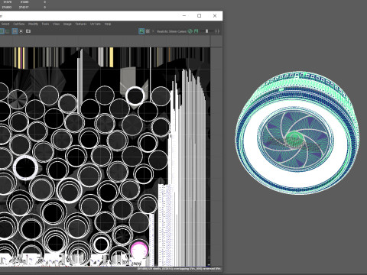Toggle the highlighted blue grid icon left of the sun icon
367x275 pixels.
click(15, 31)
